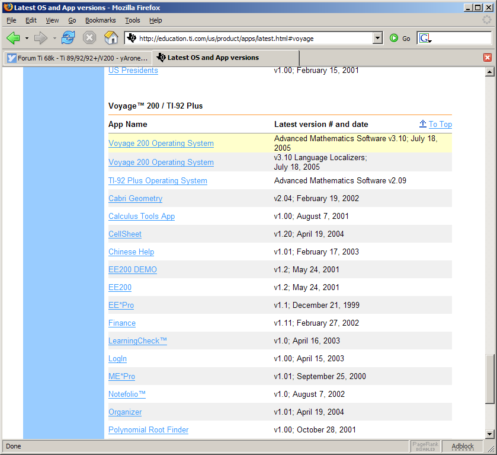The width and height of the screenshot is (497, 455).
Task: Open the EE200 DEMO link
Action: (x=133, y=269)
